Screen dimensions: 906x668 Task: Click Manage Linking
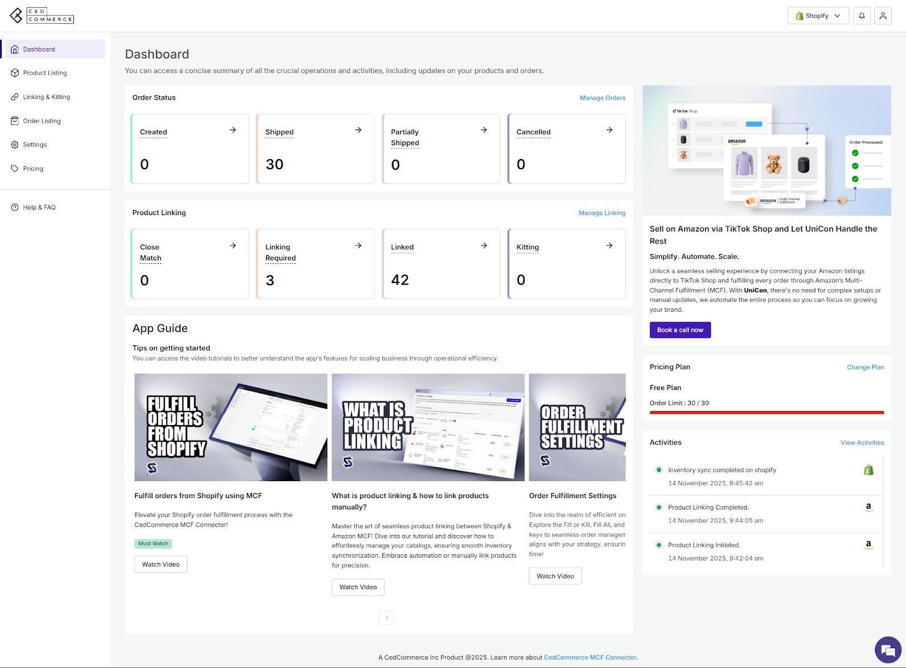click(x=601, y=213)
